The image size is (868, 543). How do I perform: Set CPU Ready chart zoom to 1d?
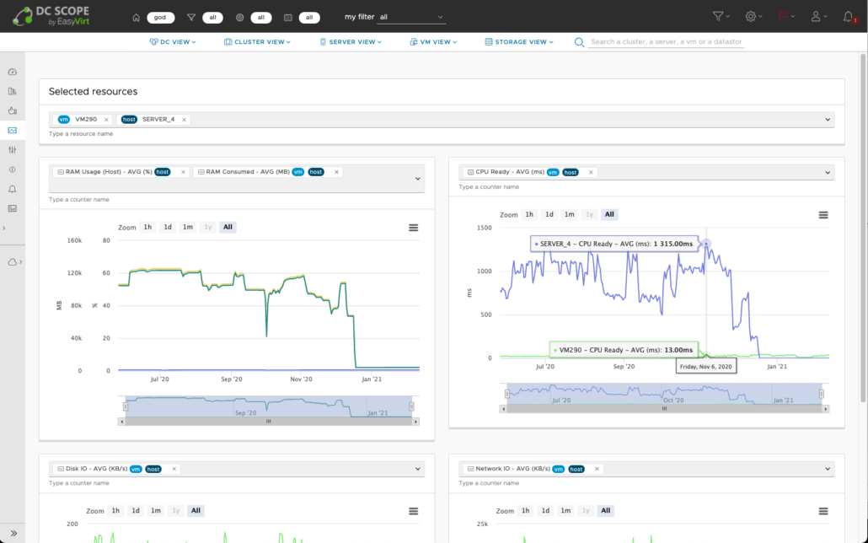pyautogui.click(x=549, y=214)
